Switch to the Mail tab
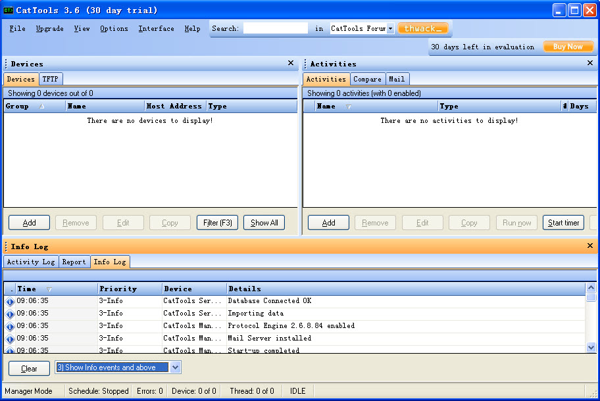Screen dimensions: 600x401 [397, 79]
